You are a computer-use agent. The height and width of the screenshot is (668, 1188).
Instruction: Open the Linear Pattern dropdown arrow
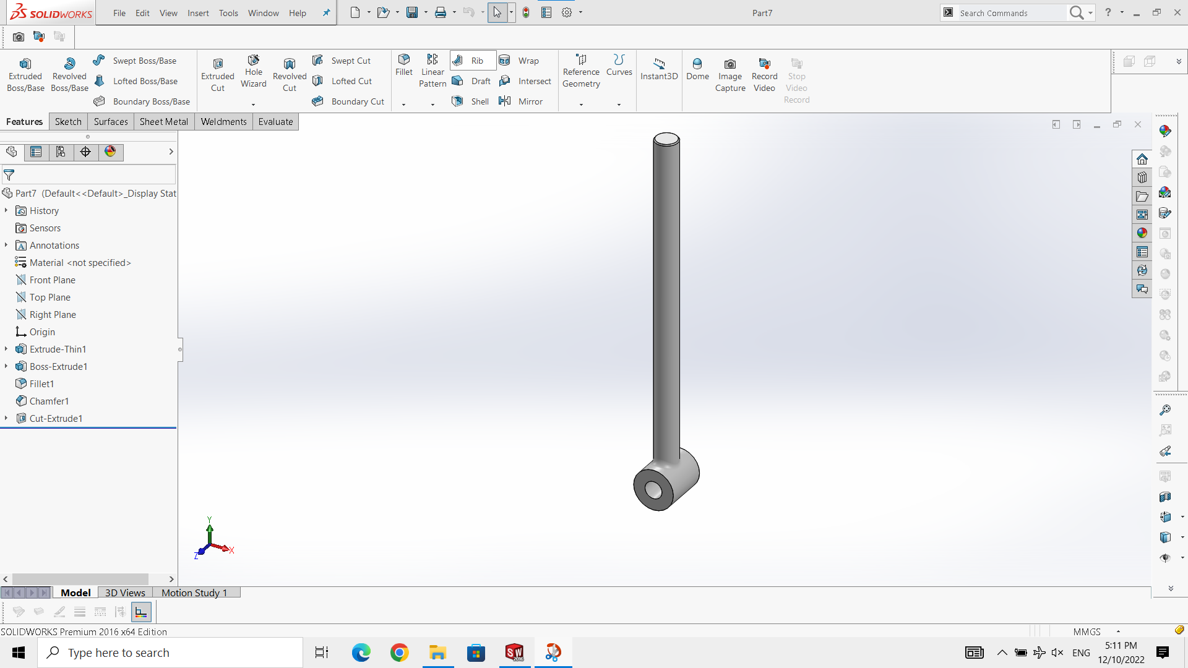click(433, 105)
